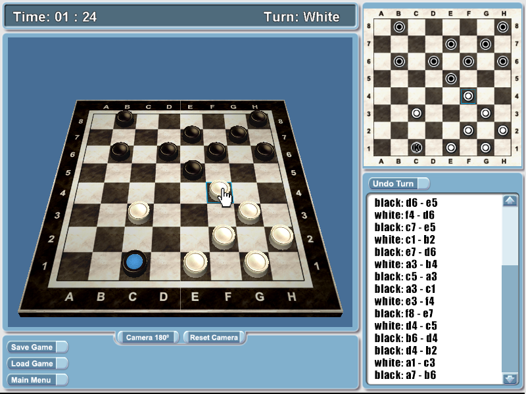
Task: Open Save Game
Action: pos(32,347)
